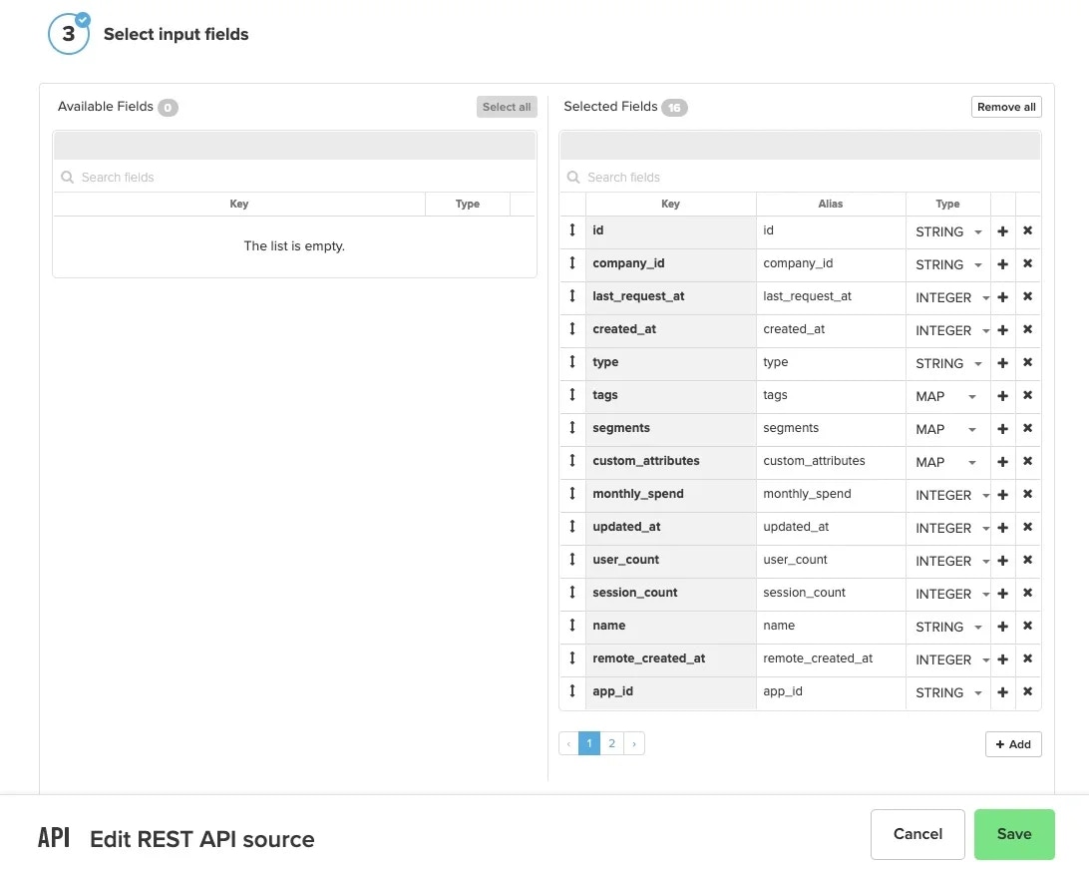Add a sub-field to tags via its plus icon

click(x=1002, y=396)
